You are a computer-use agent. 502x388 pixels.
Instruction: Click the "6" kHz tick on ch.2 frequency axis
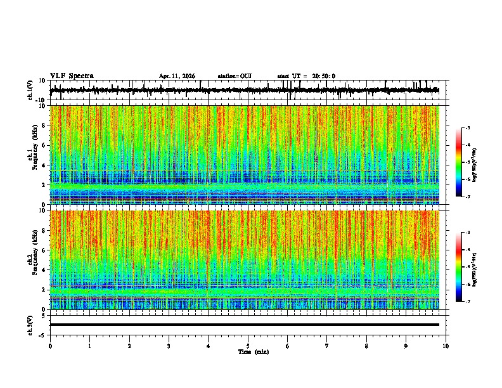point(44,250)
